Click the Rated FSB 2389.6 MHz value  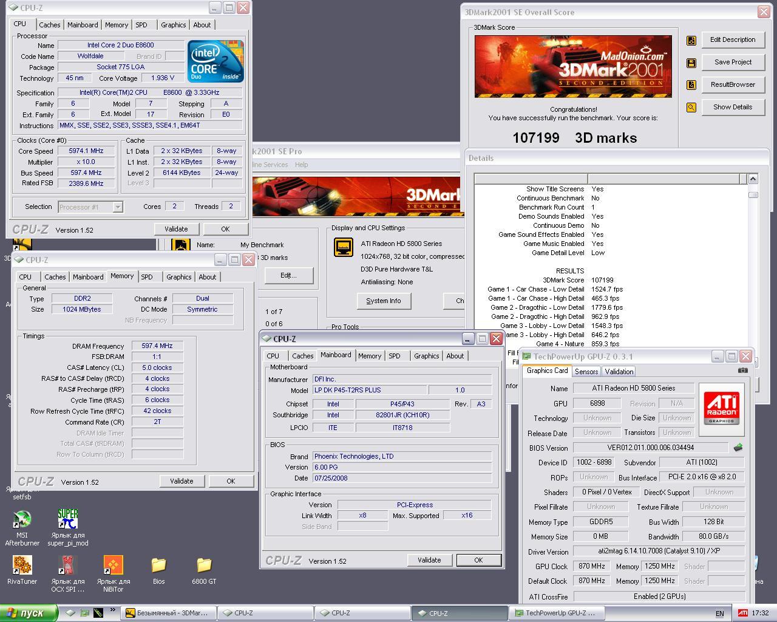pos(86,183)
